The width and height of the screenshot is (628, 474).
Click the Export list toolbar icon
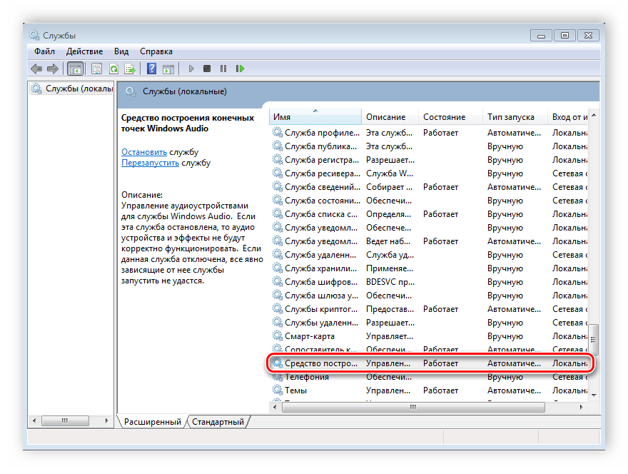[130, 69]
